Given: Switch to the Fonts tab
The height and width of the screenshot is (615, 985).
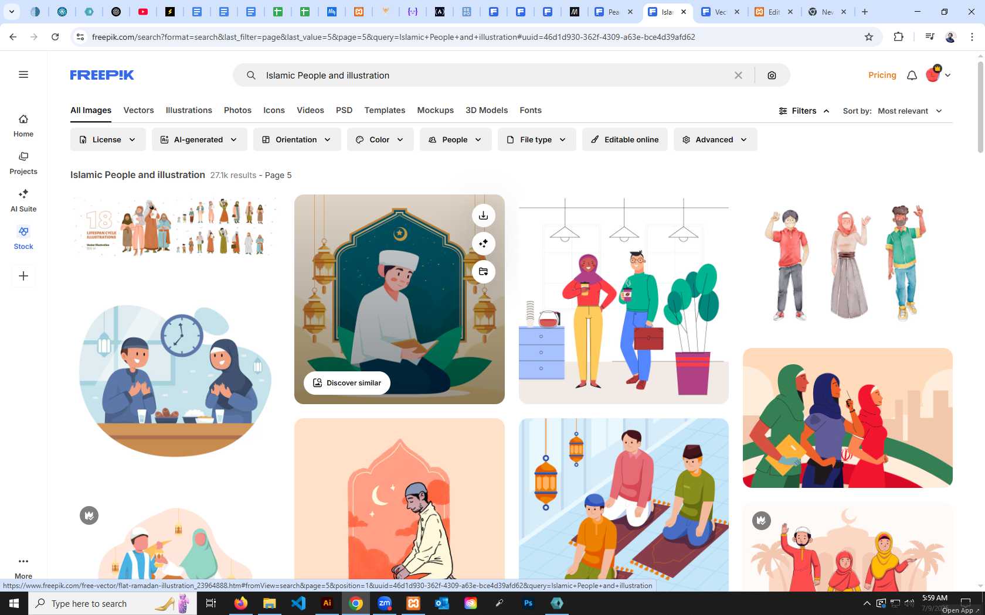Looking at the screenshot, I should click(x=531, y=110).
